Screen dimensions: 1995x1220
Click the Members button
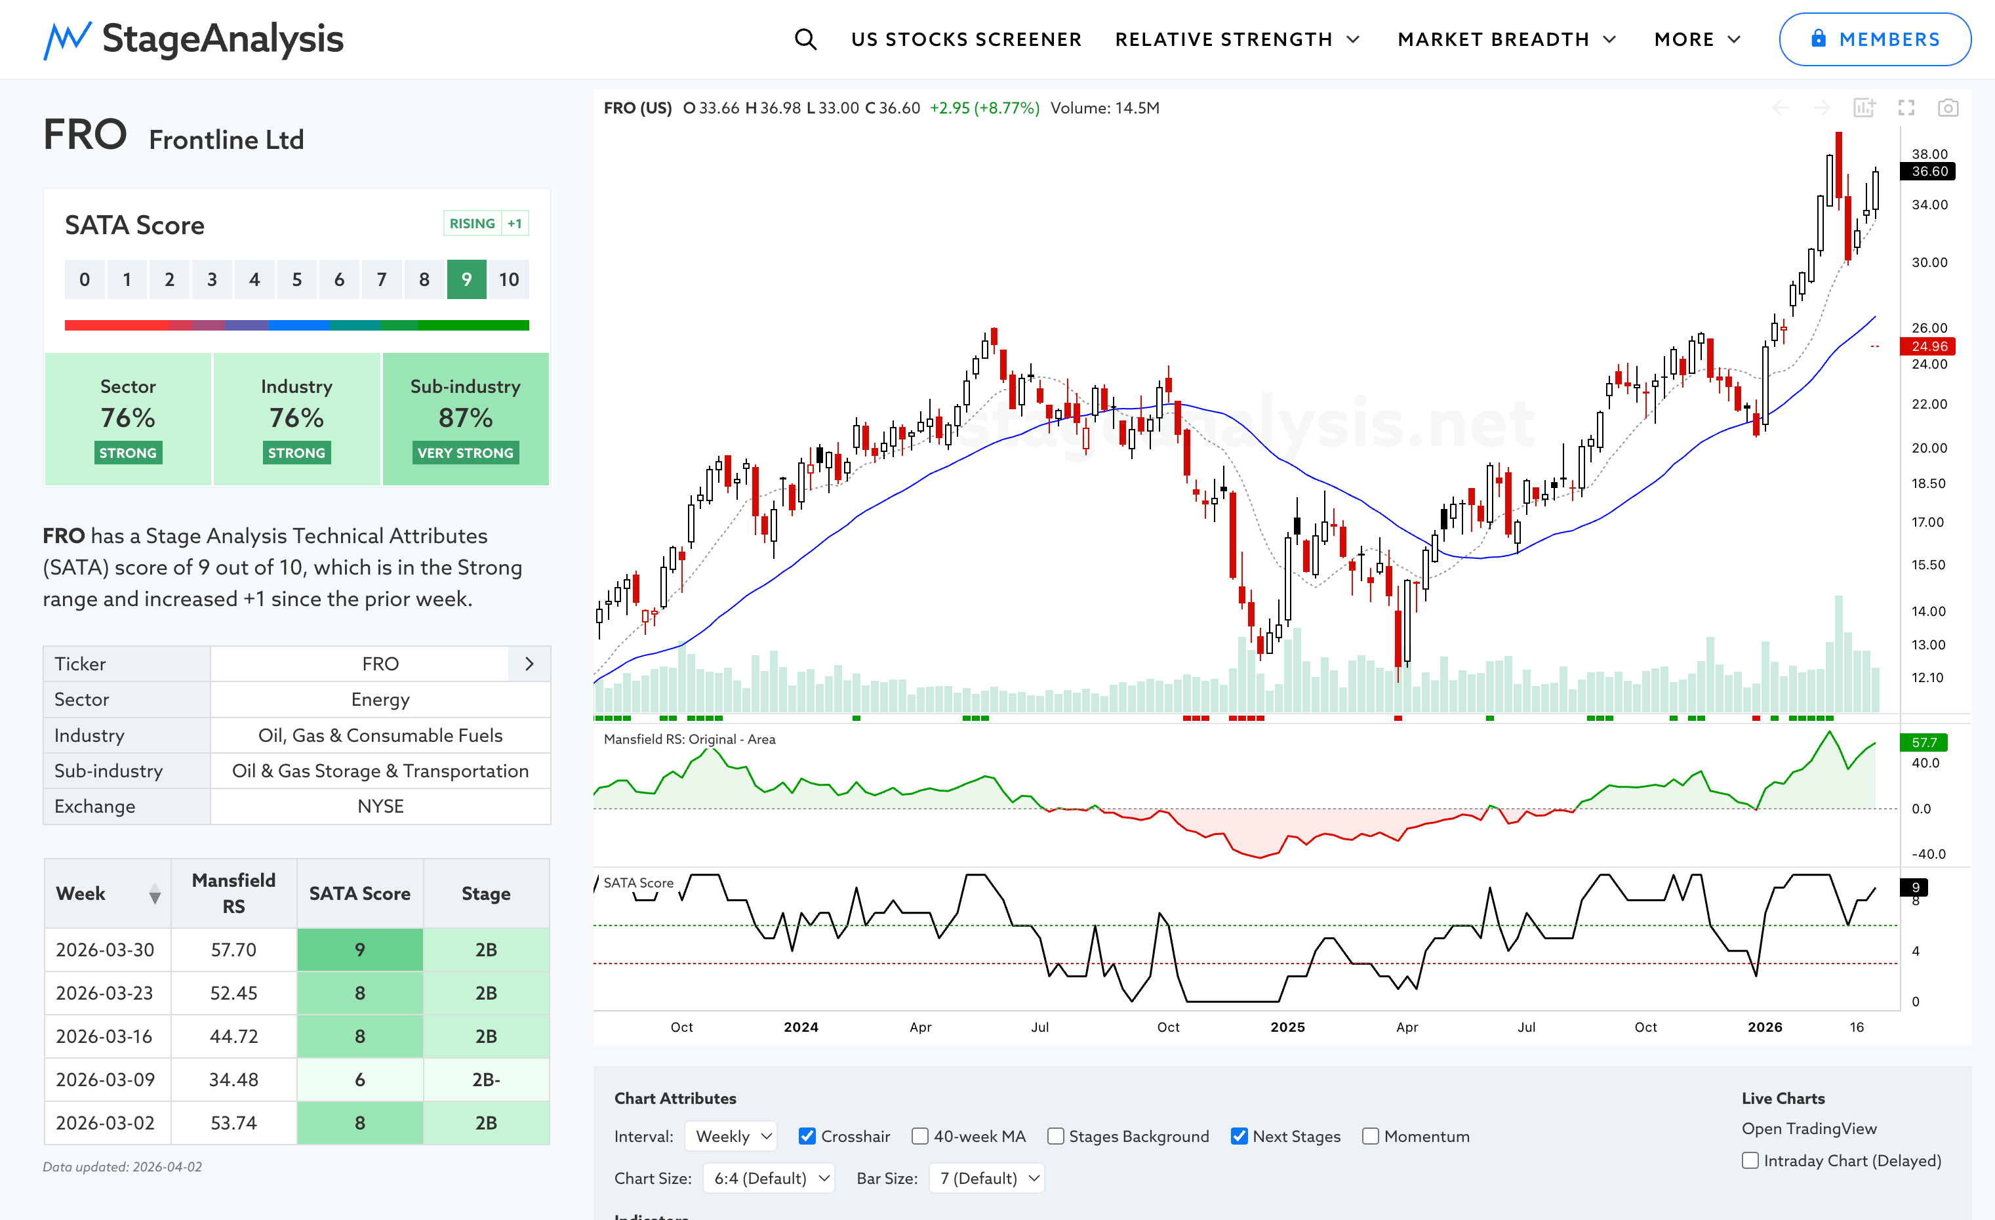(1874, 39)
